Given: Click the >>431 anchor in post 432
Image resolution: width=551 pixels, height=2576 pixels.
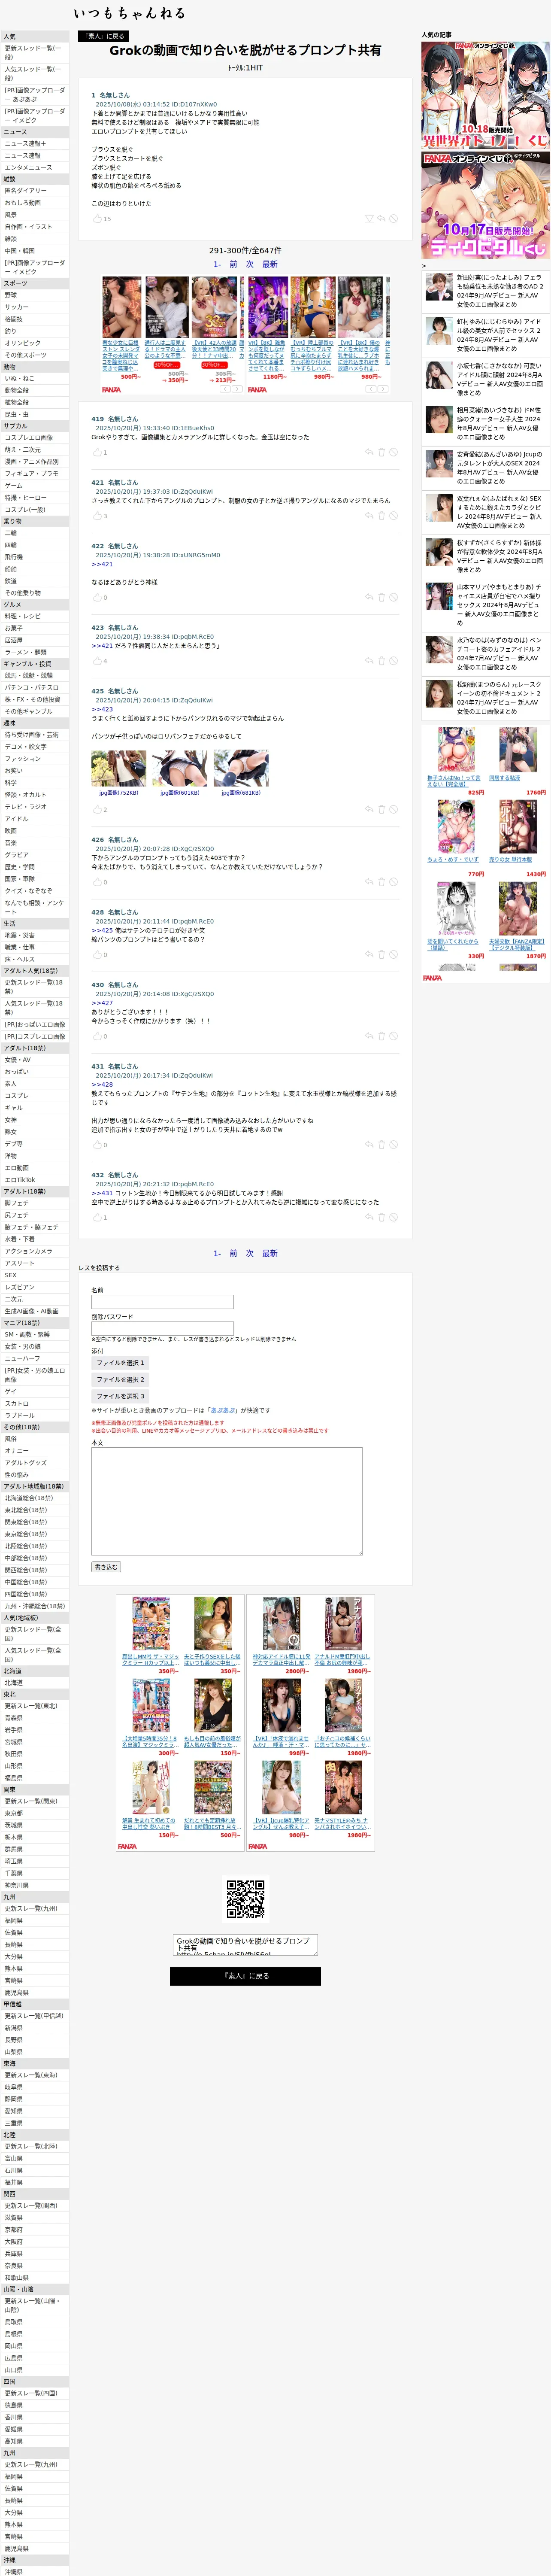Looking at the screenshot, I should click(102, 1193).
